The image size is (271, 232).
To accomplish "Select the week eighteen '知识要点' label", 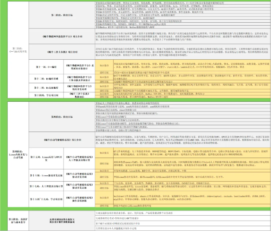I will point(104,198).
